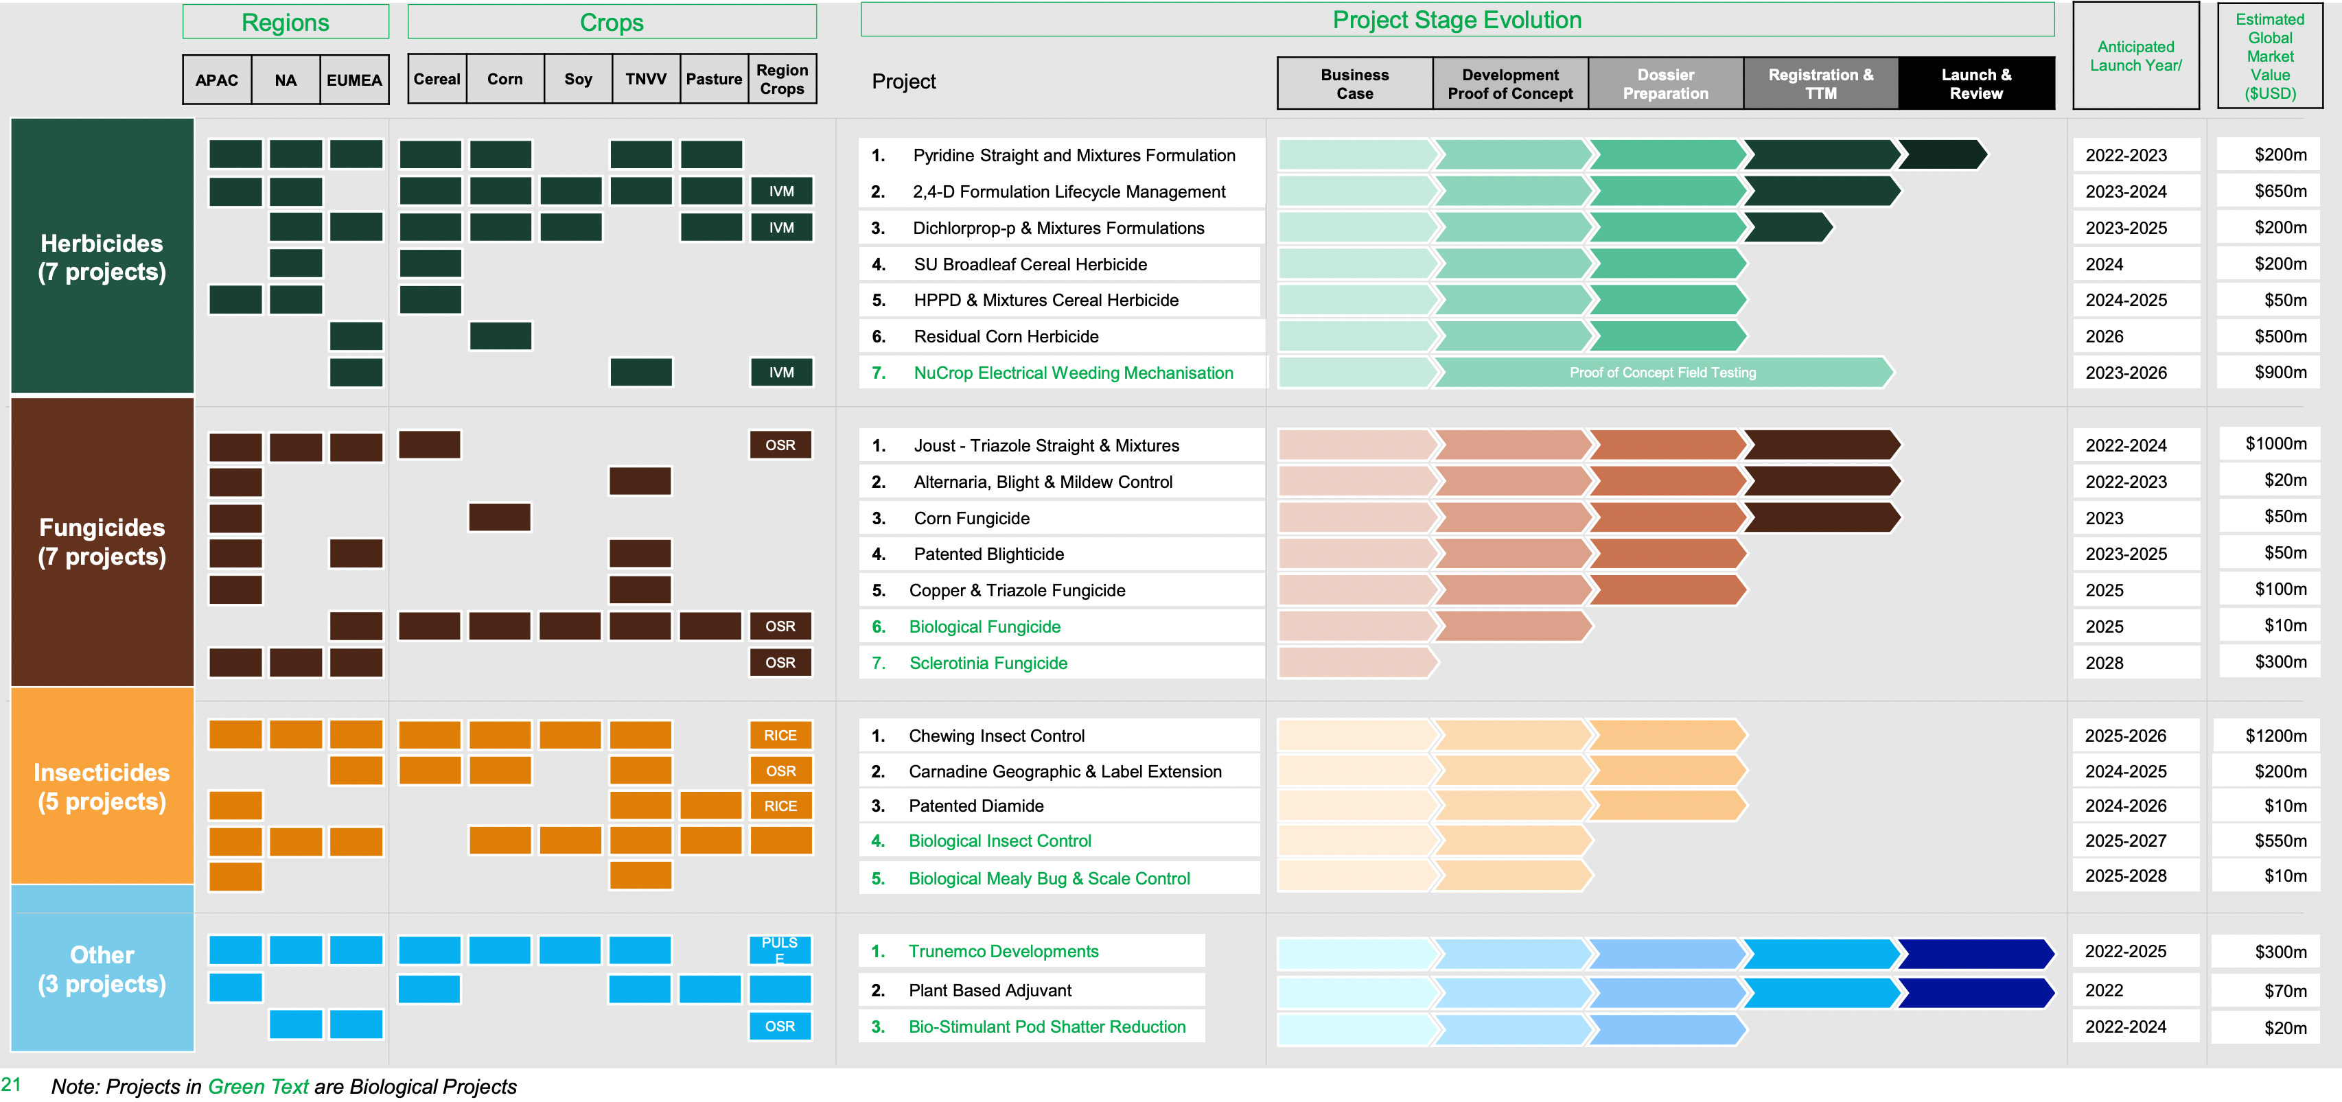Select the OSR badge next to Sclerotinia Fungicide
The width and height of the screenshot is (2342, 1102).
[x=782, y=662]
